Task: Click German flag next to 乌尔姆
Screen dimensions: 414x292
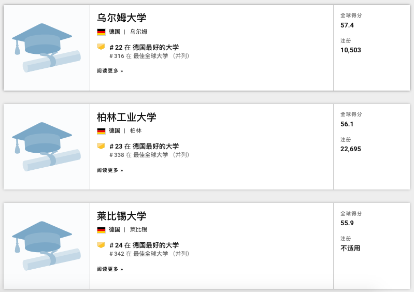Action: coord(101,32)
